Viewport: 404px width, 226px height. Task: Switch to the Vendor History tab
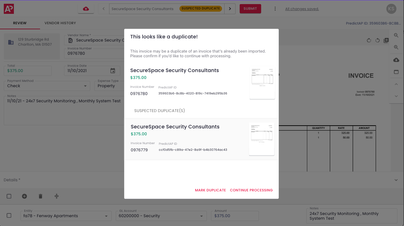click(60, 23)
